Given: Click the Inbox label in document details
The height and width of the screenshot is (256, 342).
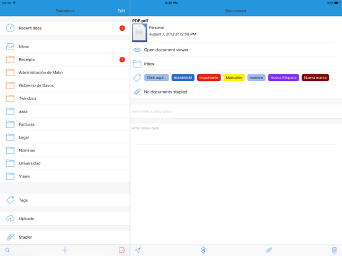Looking at the screenshot, I should pos(149,64).
